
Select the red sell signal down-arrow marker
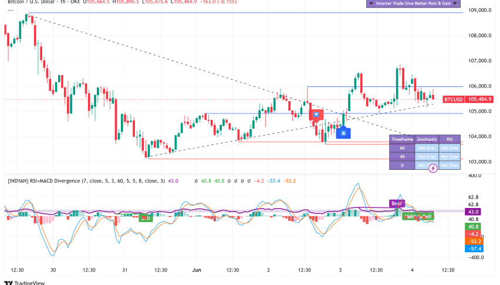[316, 115]
